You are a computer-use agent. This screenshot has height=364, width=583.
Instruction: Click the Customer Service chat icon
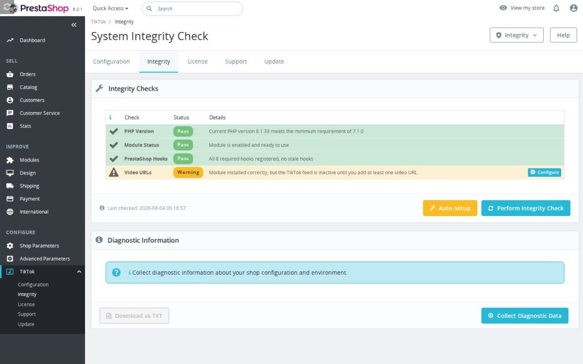[10, 113]
